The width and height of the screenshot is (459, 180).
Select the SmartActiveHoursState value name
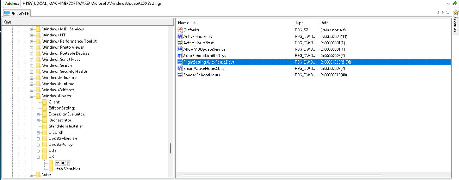point(204,69)
